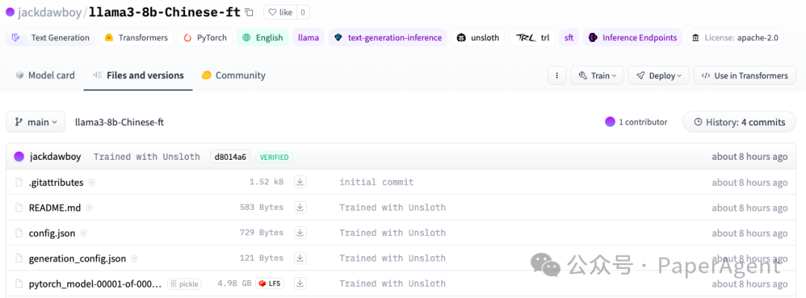The width and height of the screenshot is (806, 298).
Task: Switch to the Model card tab
Action: pos(45,75)
